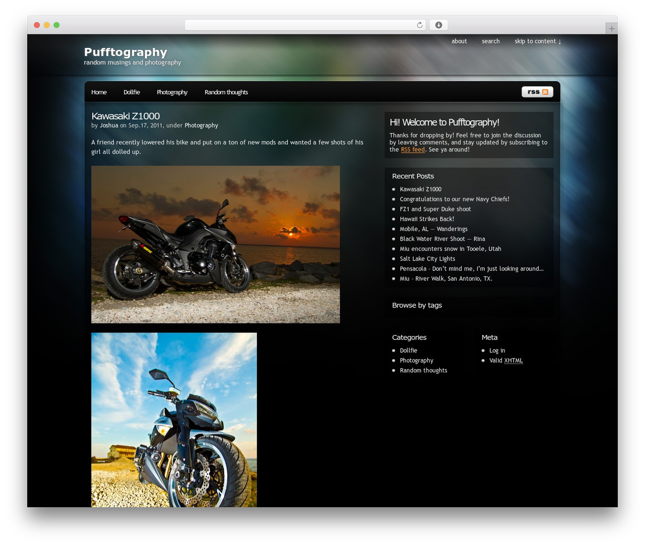Image resolution: width=645 pixels, height=546 pixels.
Task: Click the about link at top
Action: click(459, 41)
